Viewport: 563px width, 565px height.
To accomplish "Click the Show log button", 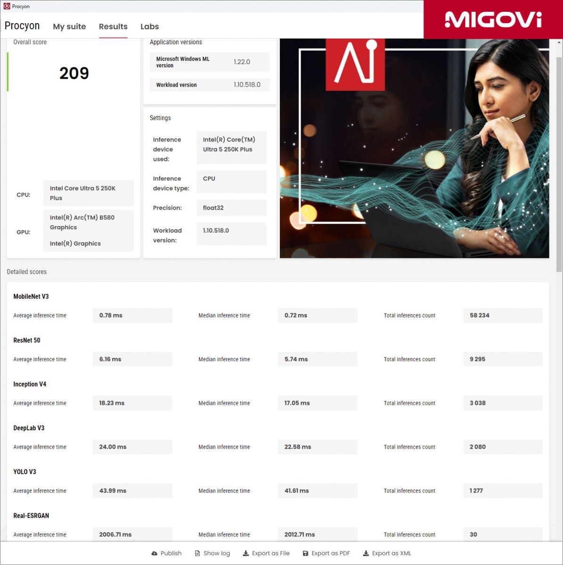I will tap(212, 553).
